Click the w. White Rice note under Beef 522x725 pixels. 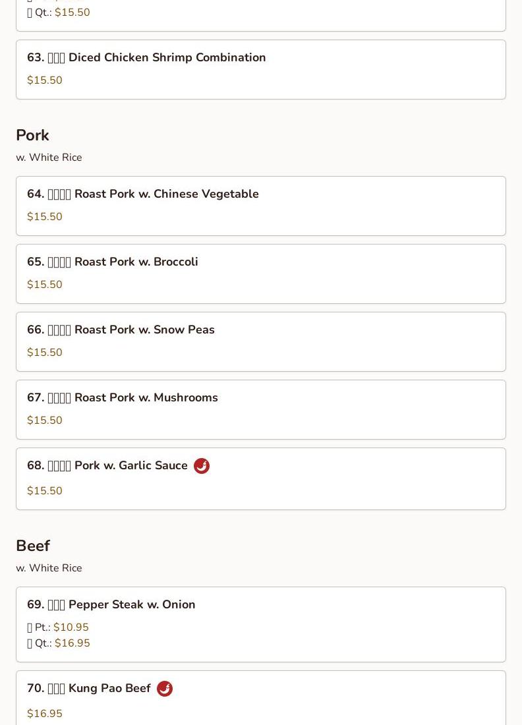point(49,567)
